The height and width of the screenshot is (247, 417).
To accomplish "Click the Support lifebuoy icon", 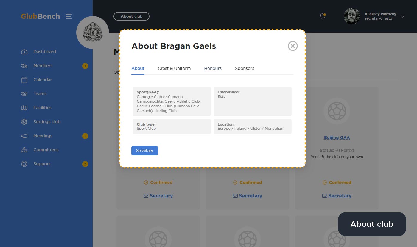I will coord(24,164).
